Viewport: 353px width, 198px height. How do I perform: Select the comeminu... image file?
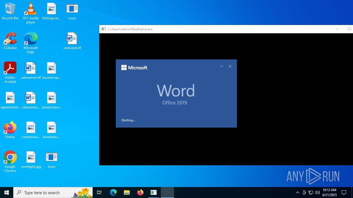coord(31,130)
